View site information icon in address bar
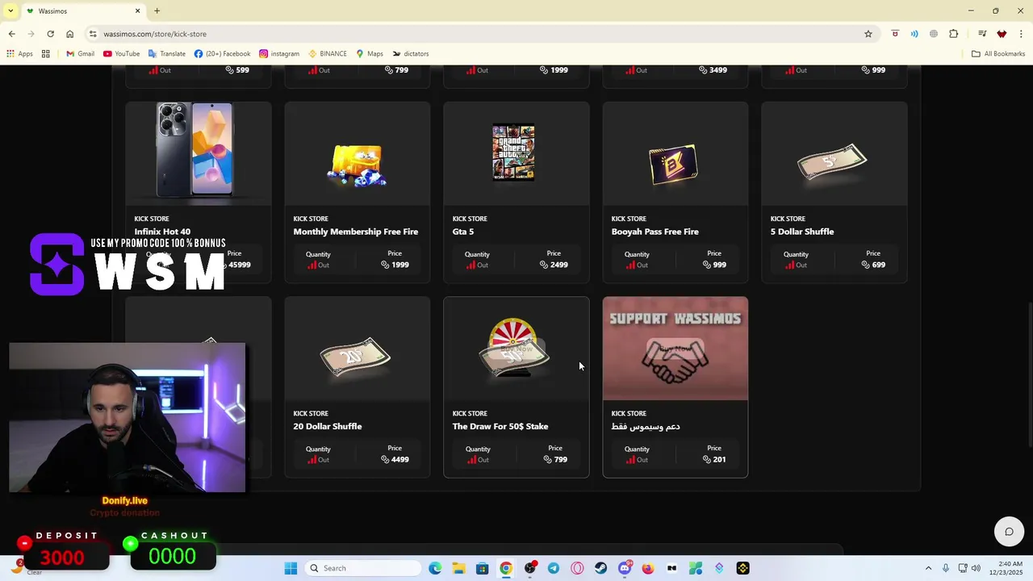Viewport: 1033px width, 581px height. [93, 34]
